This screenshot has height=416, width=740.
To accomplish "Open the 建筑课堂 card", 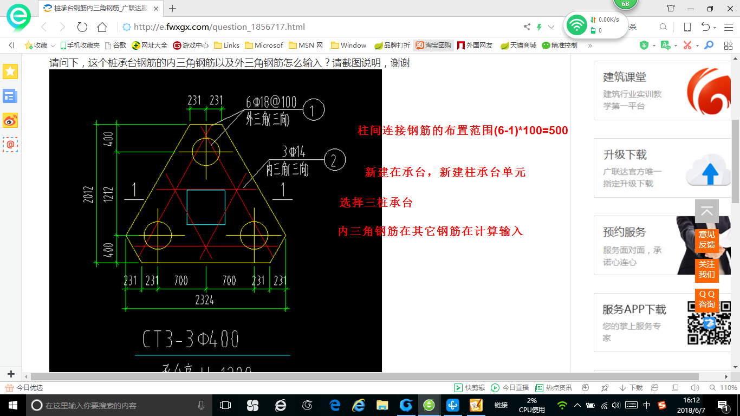I will (663, 90).
